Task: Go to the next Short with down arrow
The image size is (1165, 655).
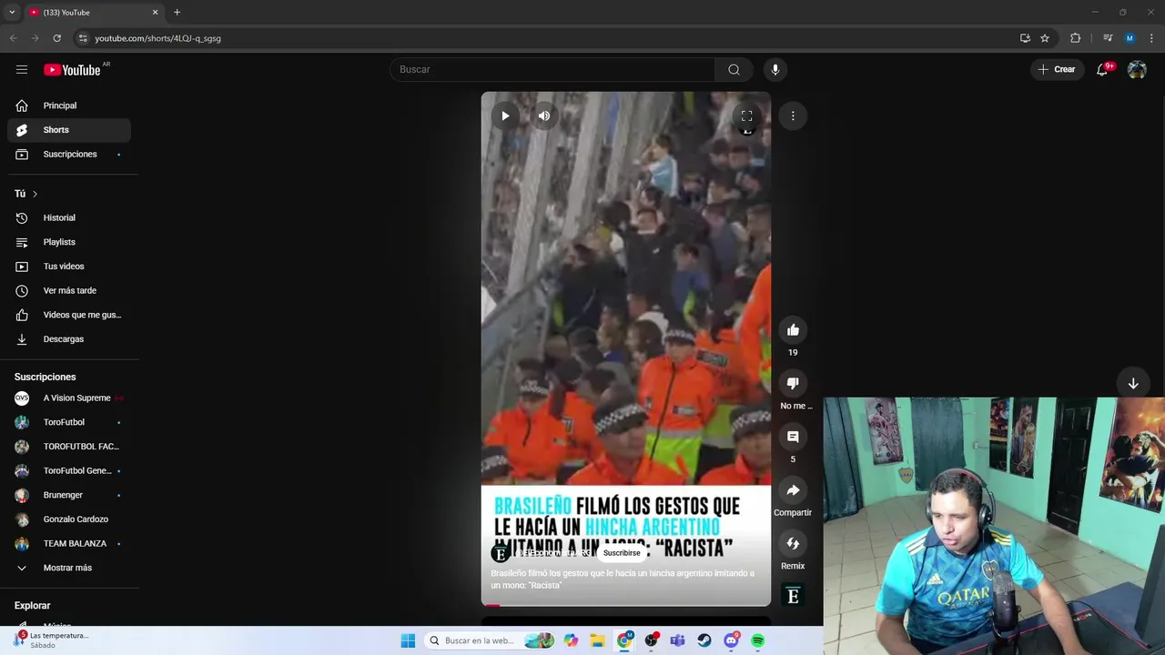Action: click(x=1133, y=384)
